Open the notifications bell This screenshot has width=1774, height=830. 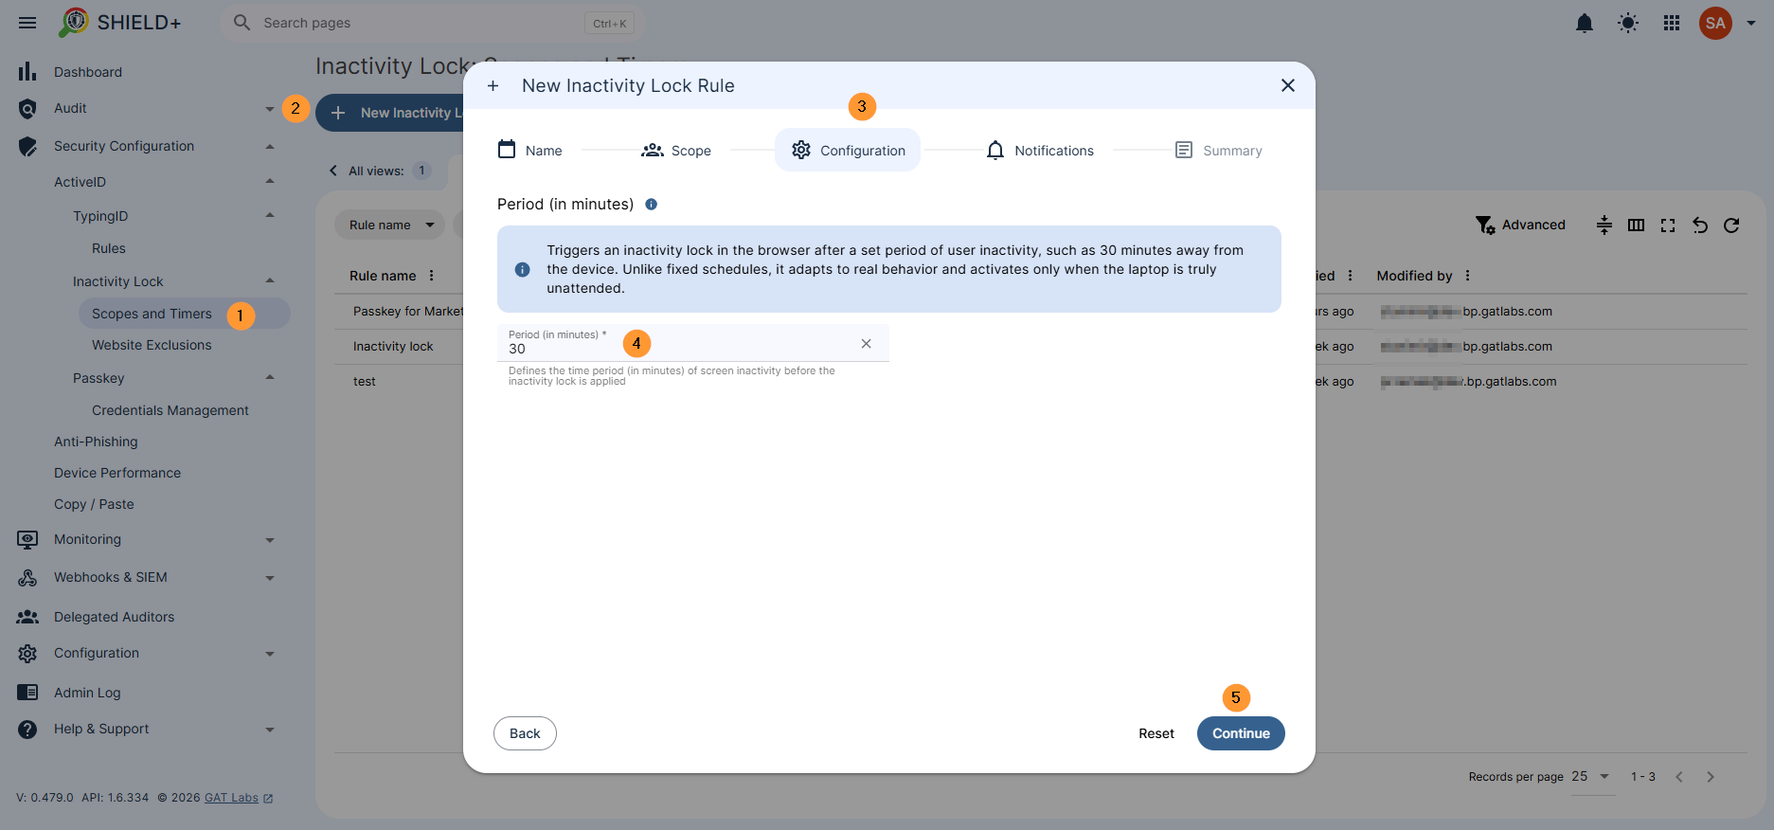click(1584, 23)
